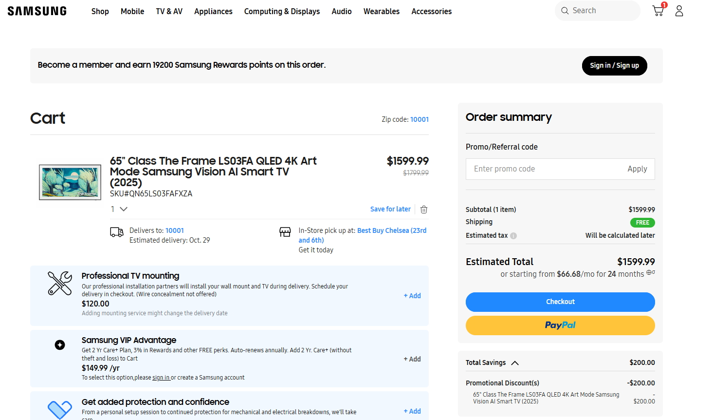Click the estimated tax info icon
The image size is (713, 420).
click(x=513, y=236)
